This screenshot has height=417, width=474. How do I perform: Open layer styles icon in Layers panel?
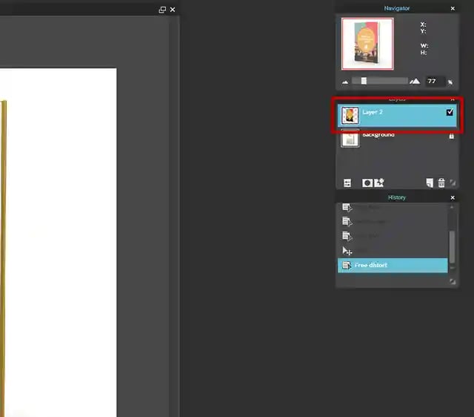379,183
